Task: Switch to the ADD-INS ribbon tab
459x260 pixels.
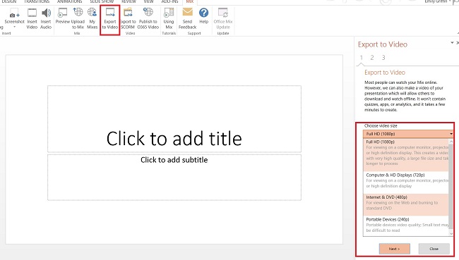Action: (169, 1)
